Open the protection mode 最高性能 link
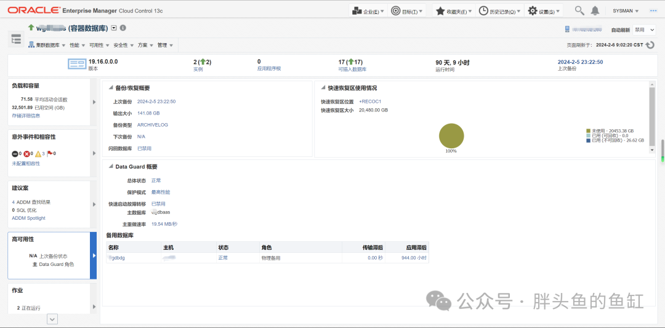 click(161, 192)
